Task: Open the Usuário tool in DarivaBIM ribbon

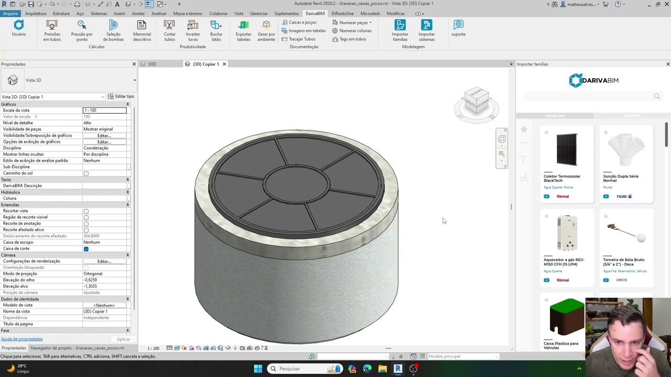Action: coord(19,28)
